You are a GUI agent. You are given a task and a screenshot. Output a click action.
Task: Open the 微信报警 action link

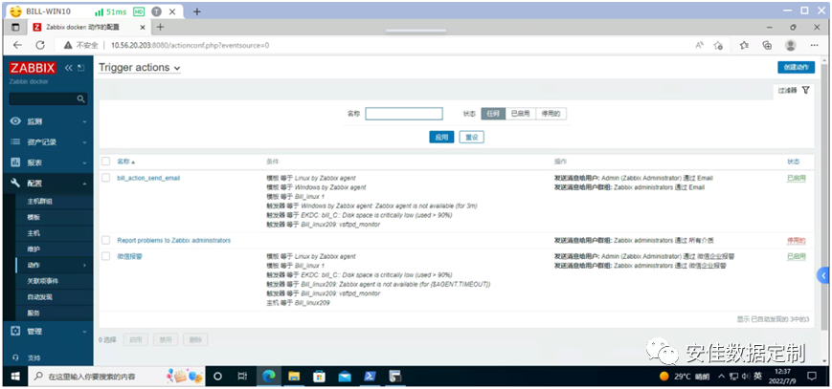click(129, 256)
